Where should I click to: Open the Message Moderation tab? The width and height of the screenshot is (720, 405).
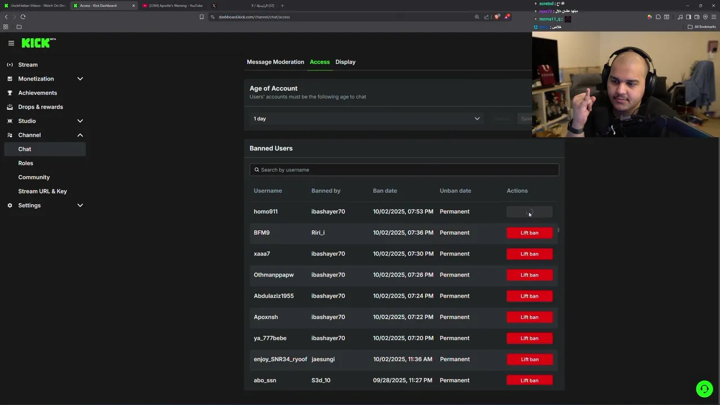coord(275,62)
